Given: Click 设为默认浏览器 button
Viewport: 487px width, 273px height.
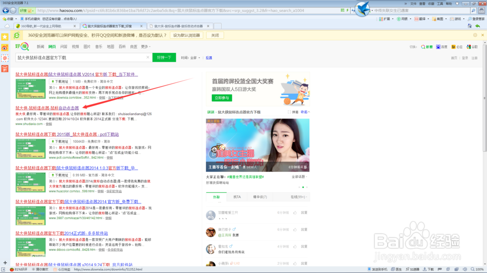Looking at the screenshot, I should pyautogui.click(x=187, y=35).
